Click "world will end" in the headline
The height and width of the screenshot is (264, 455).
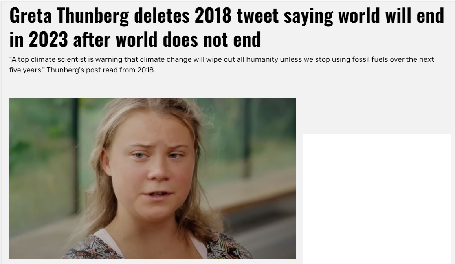tap(391, 16)
